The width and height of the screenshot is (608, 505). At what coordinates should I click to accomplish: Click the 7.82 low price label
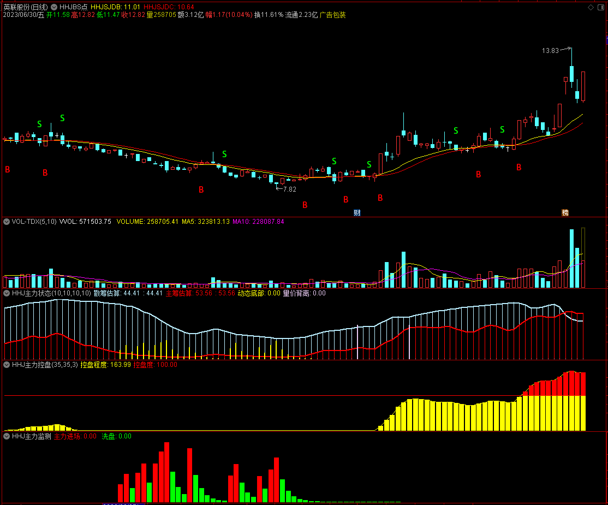pos(290,189)
